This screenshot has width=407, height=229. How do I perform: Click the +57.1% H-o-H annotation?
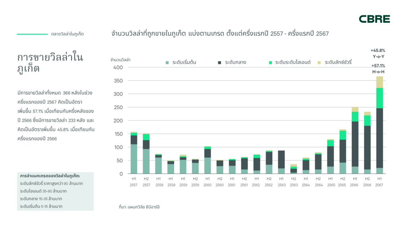378,69
